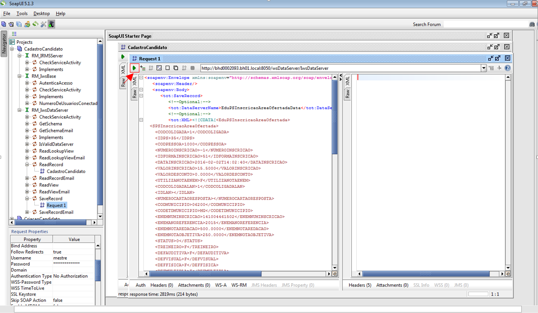This screenshot has height=313, width=538.
Task: Open the response Headers (5) tab
Action: 360,285
